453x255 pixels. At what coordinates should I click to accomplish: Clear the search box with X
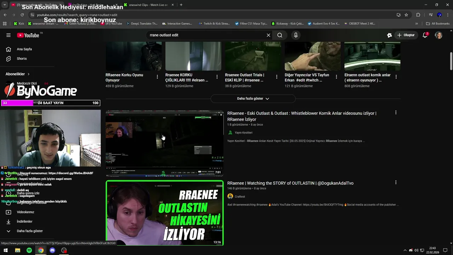click(268, 35)
